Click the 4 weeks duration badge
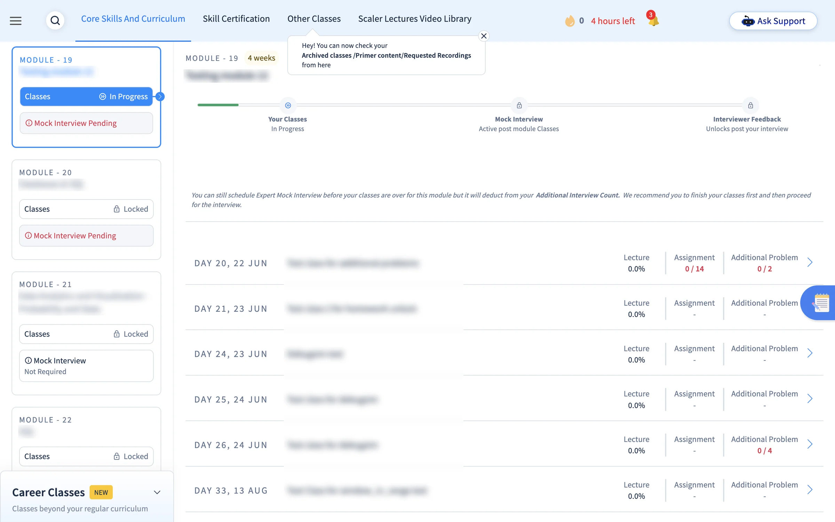Image resolution: width=835 pixels, height=522 pixels. point(261,58)
